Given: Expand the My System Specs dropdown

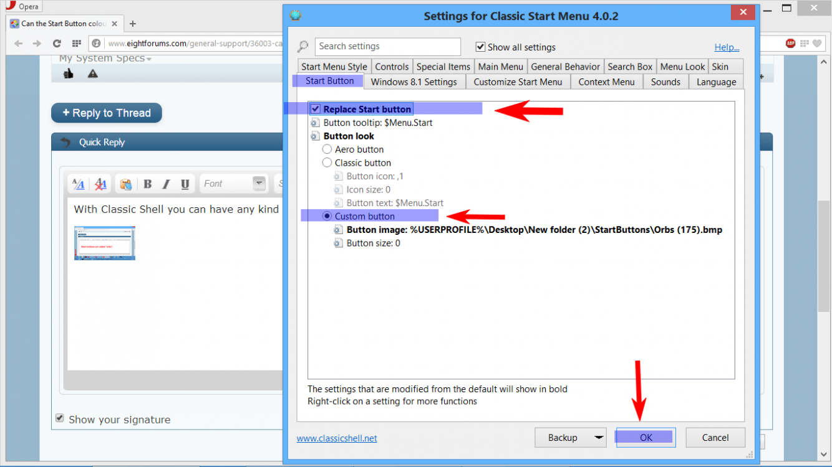Looking at the screenshot, I should [149, 59].
